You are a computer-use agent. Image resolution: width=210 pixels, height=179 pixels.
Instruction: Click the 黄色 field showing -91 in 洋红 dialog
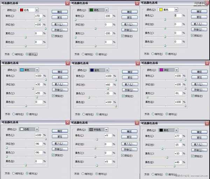[x=178, y=93]
